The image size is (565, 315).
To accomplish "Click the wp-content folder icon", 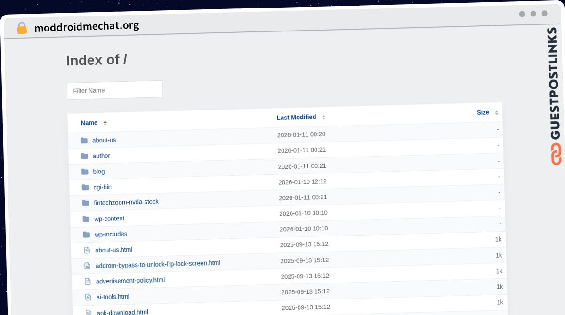I will coord(86,219).
